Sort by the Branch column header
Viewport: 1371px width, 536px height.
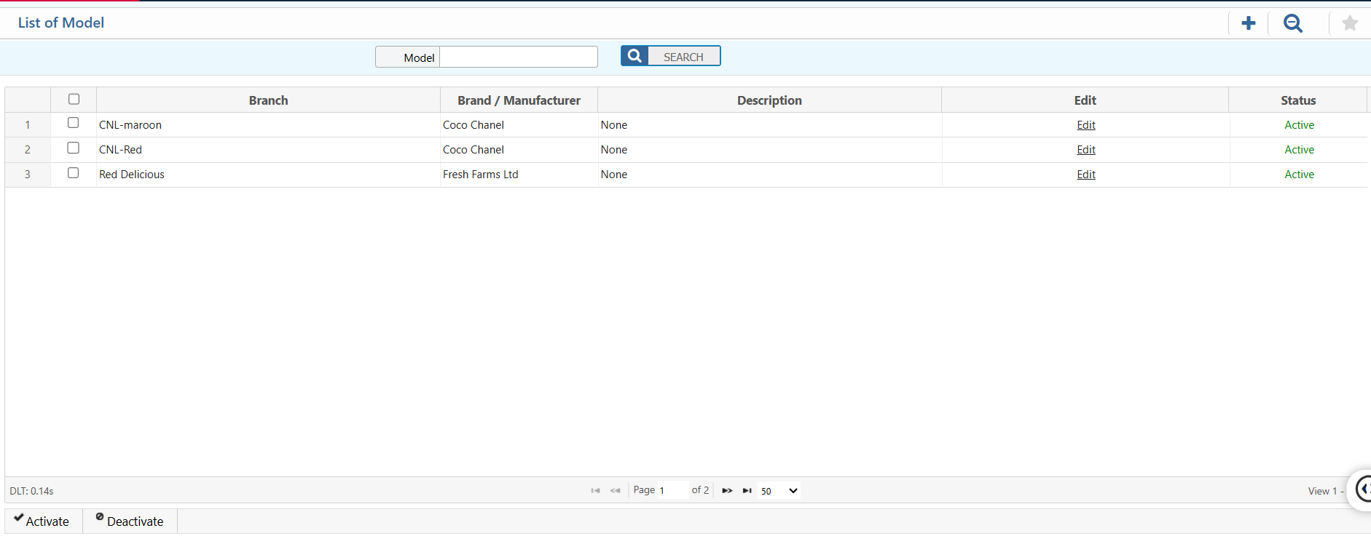268,100
